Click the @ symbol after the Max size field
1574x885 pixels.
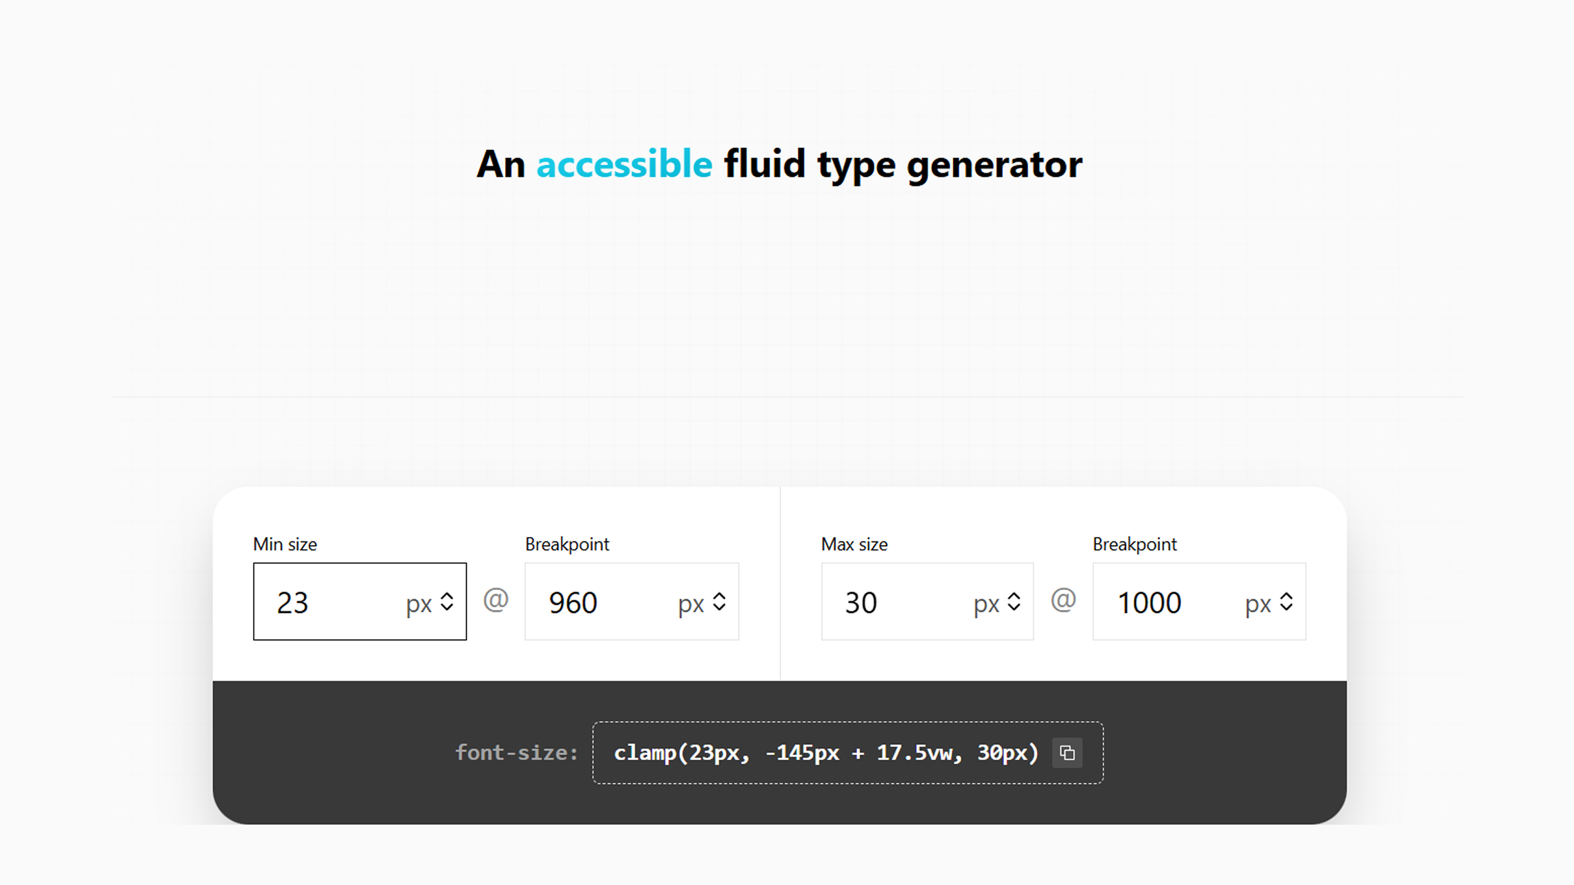(1063, 600)
